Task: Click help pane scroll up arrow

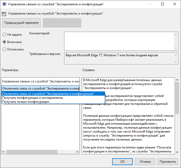Action: click(x=177, y=80)
